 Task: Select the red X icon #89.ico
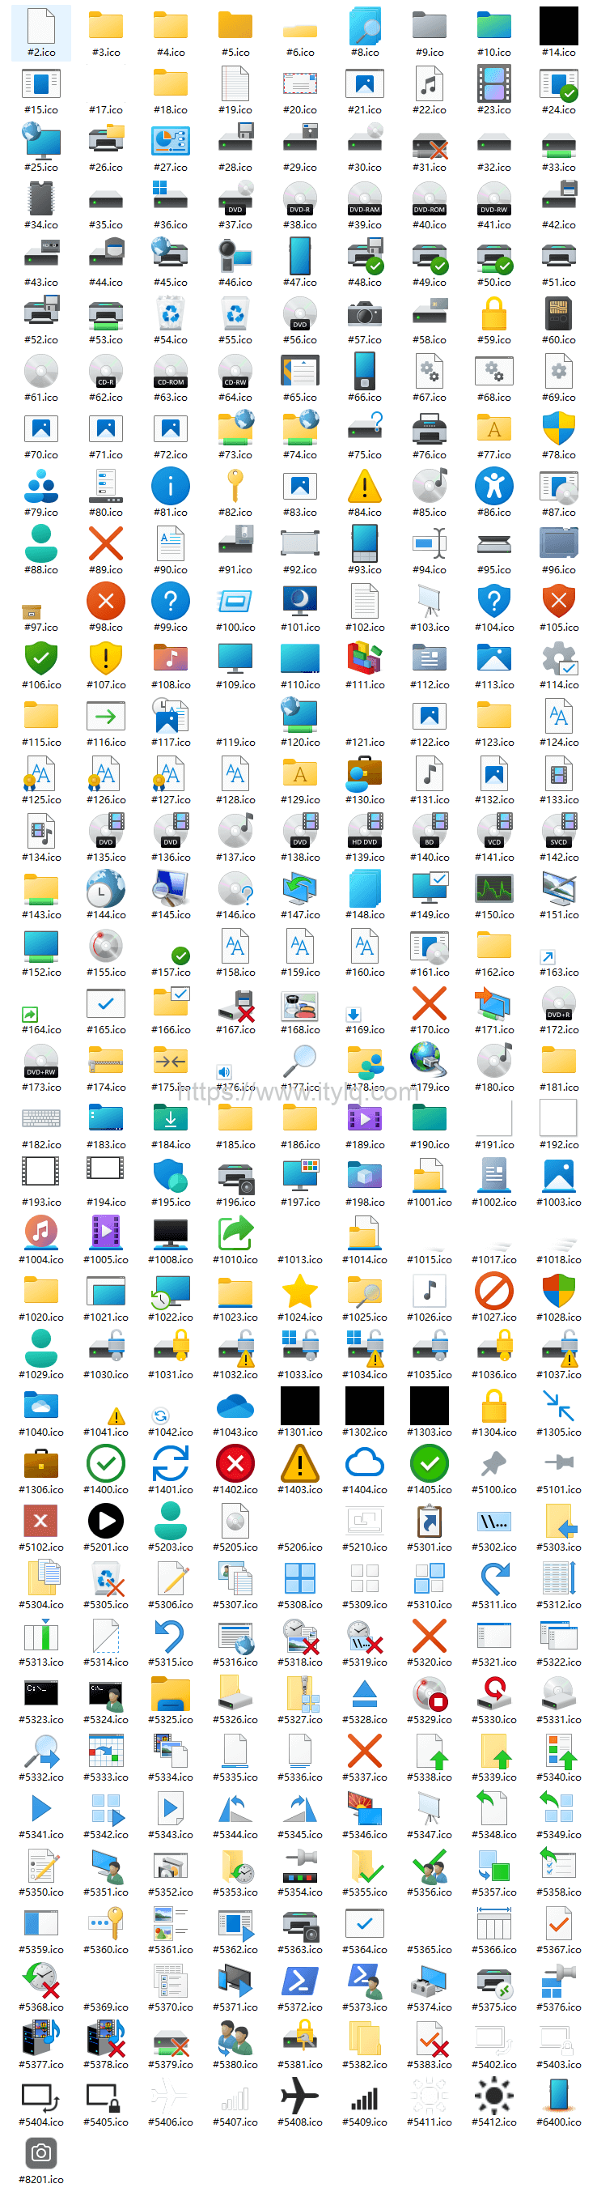point(106,543)
